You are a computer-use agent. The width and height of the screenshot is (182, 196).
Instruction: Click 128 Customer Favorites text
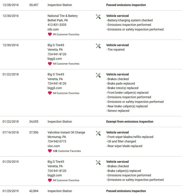[x=67, y=151]
